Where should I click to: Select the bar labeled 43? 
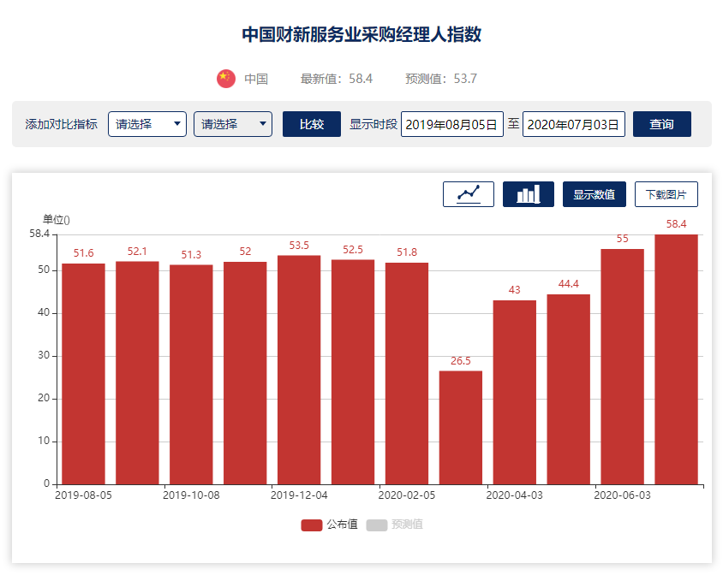click(515, 393)
